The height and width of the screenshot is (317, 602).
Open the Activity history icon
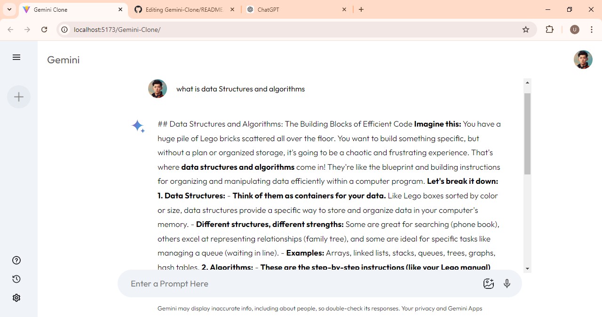pos(16,279)
